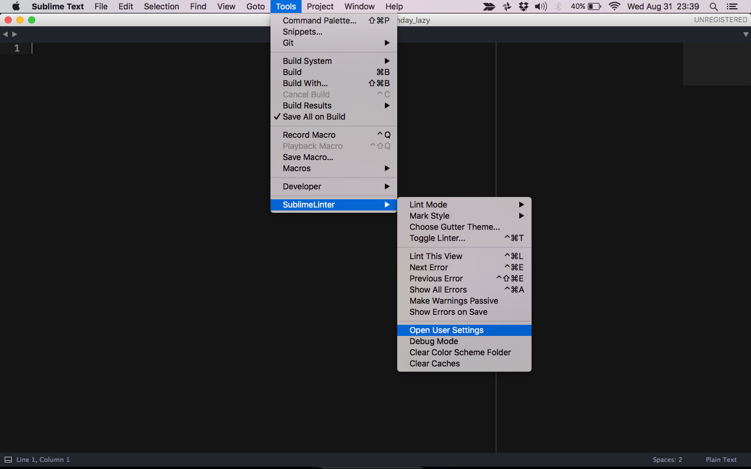Expand the Developer submenu
Image resolution: width=751 pixels, height=469 pixels.
pyautogui.click(x=334, y=186)
